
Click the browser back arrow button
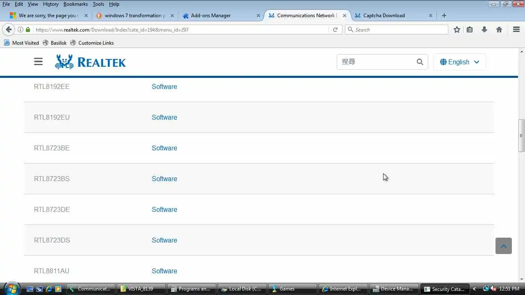[x=9, y=29]
